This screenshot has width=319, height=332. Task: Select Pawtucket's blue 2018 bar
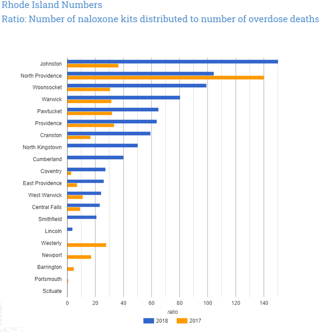pos(113,110)
